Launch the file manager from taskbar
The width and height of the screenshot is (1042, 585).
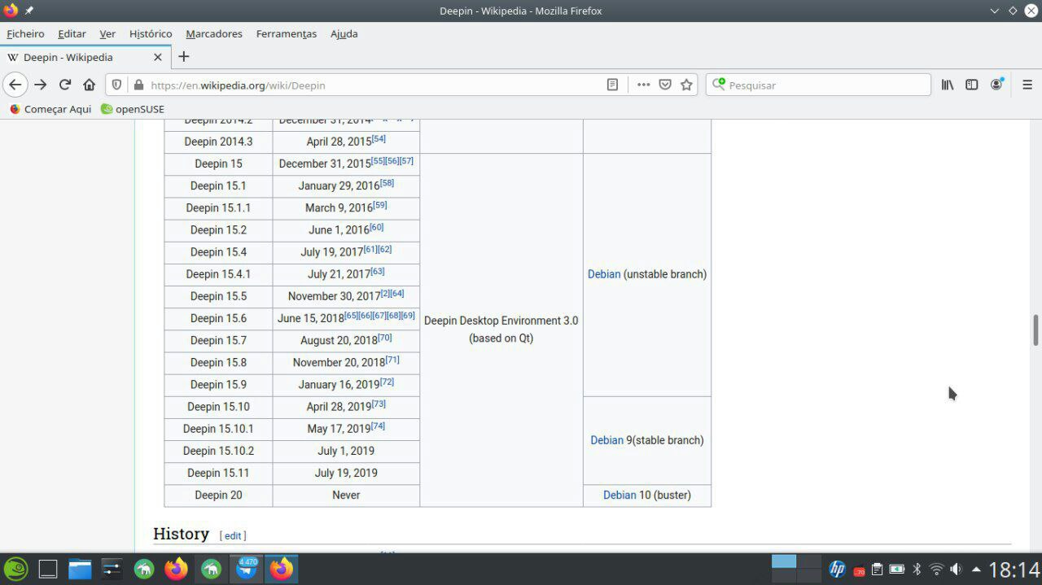tap(80, 569)
